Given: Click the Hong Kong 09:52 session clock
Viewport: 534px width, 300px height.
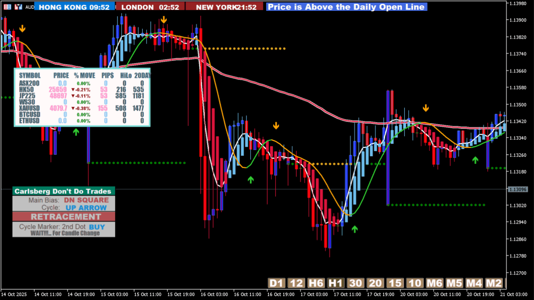Looking at the screenshot, I should (74, 7).
